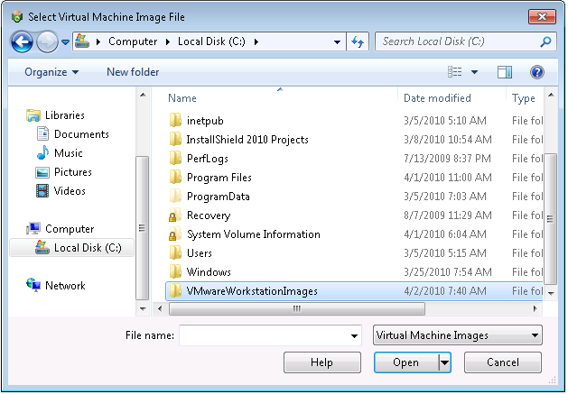Viewport: 568px width, 394px height.
Task: Show the preview pane icon
Action: coord(505,72)
